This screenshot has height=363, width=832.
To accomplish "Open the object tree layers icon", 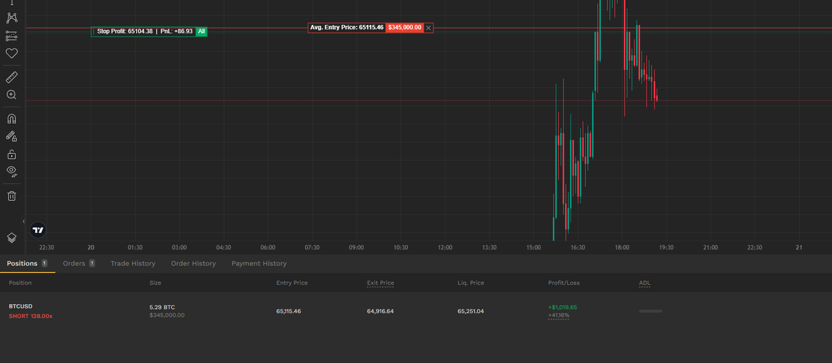I will 12,238.
